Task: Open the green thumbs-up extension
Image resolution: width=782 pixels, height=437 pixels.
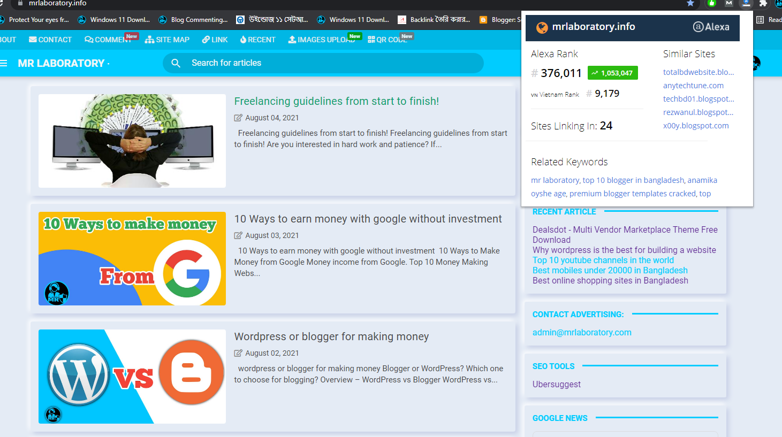Action: point(712,3)
